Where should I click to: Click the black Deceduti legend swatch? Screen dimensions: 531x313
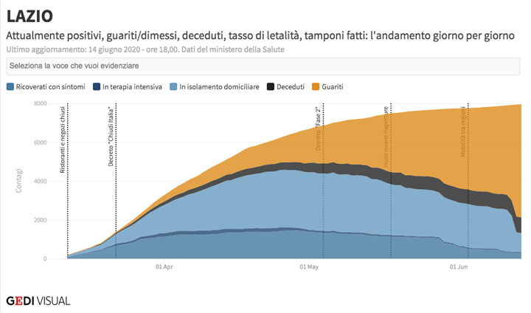pyautogui.click(x=271, y=87)
